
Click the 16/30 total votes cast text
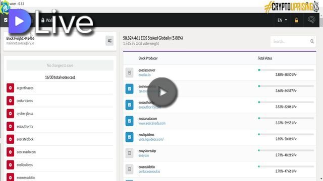point(60,77)
